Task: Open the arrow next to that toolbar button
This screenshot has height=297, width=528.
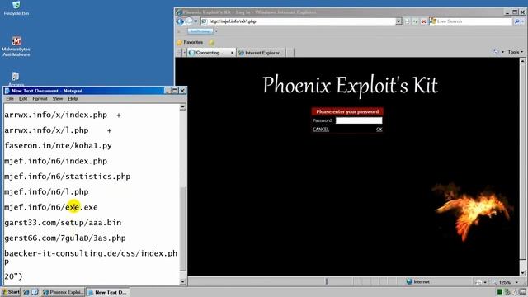Action: pyautogui.click(x=216, y=31)
